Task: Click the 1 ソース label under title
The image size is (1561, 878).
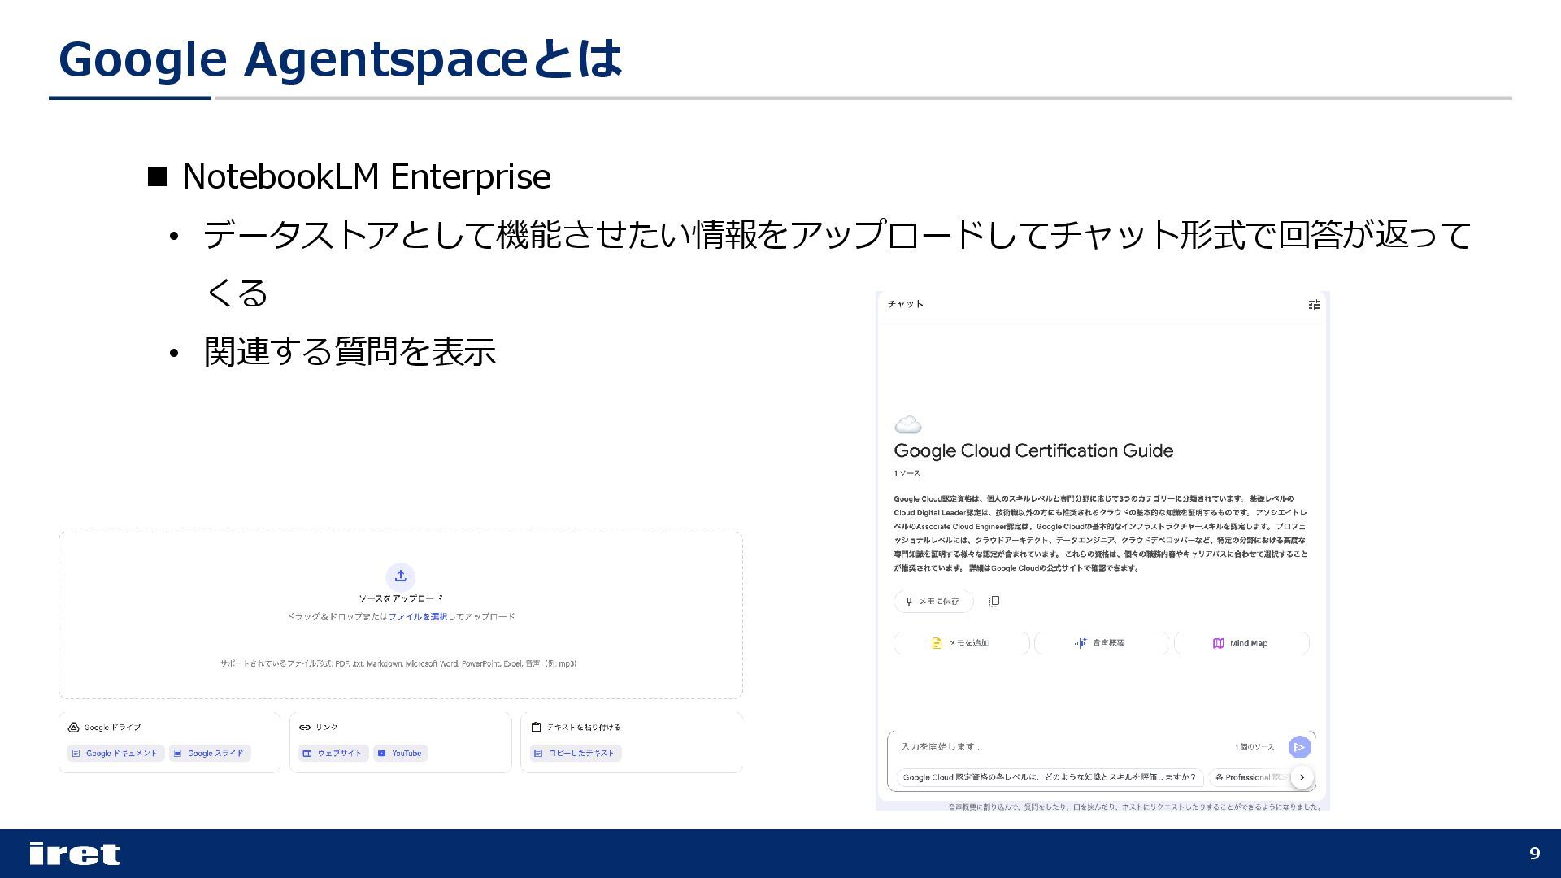Action: [907, 473]
